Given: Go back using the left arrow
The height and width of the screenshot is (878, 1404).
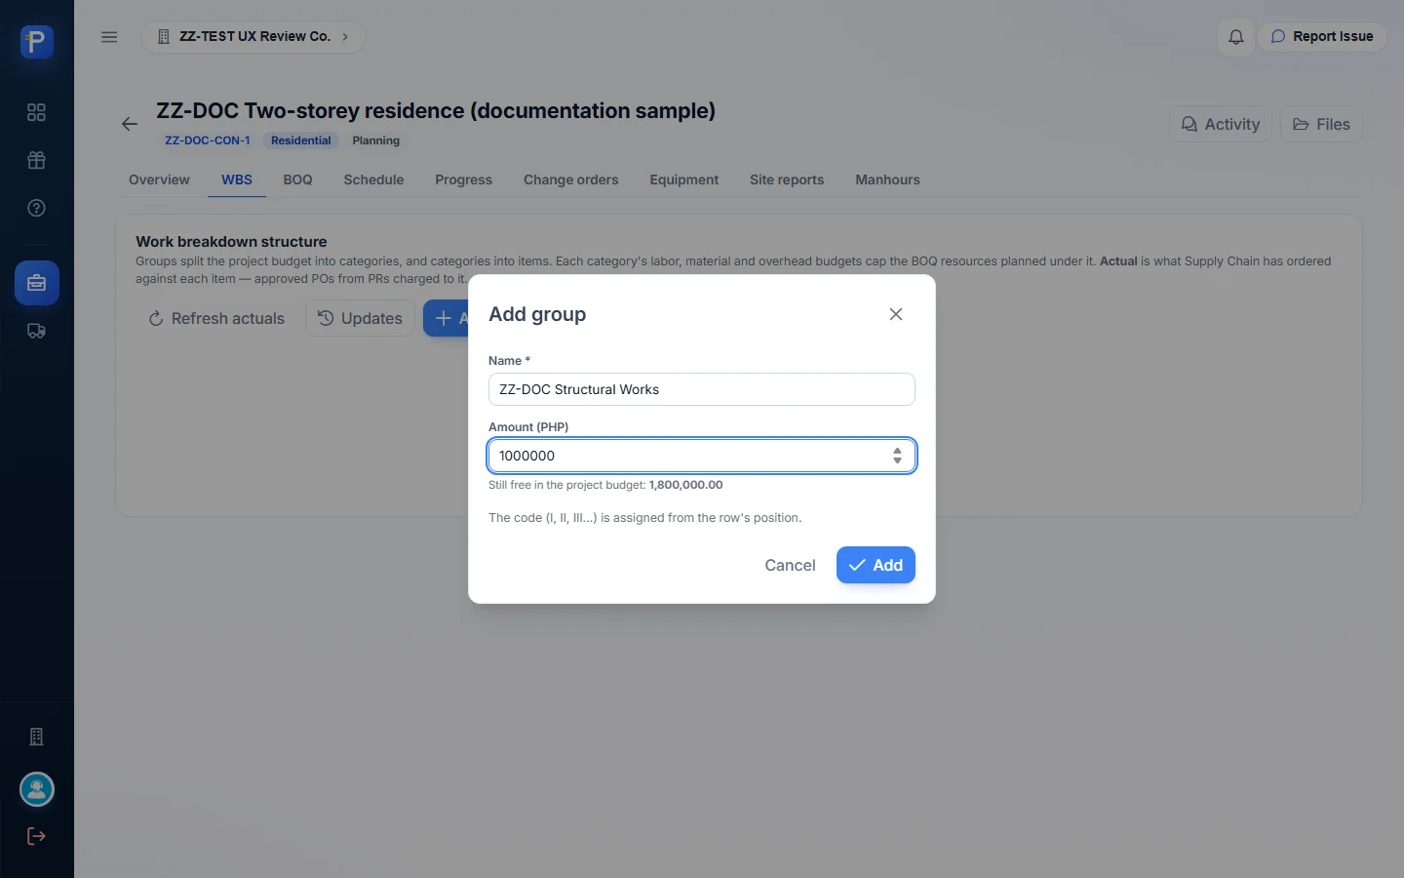Looking at the screenshot, I should (x=130, y=124).
